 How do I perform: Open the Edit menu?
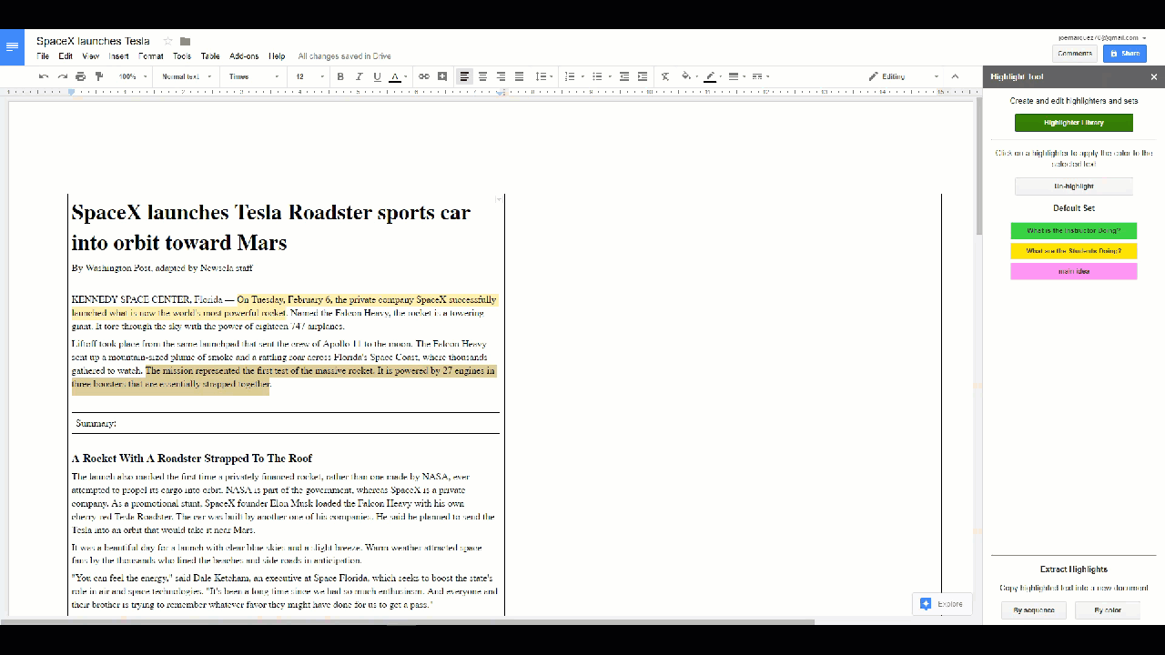66,56
